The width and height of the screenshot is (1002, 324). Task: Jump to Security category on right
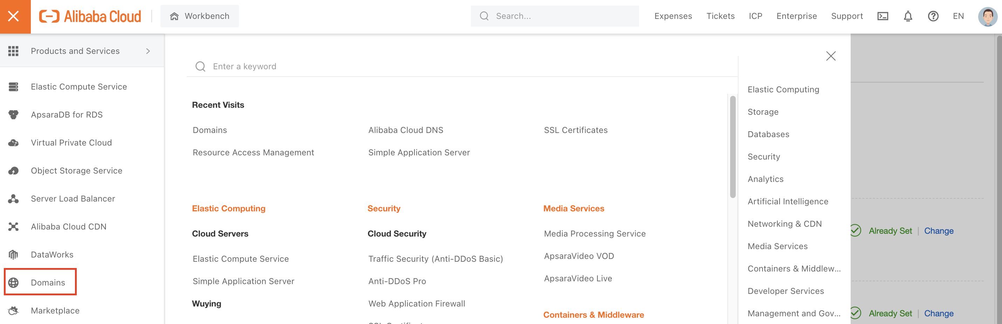point(763,157)
